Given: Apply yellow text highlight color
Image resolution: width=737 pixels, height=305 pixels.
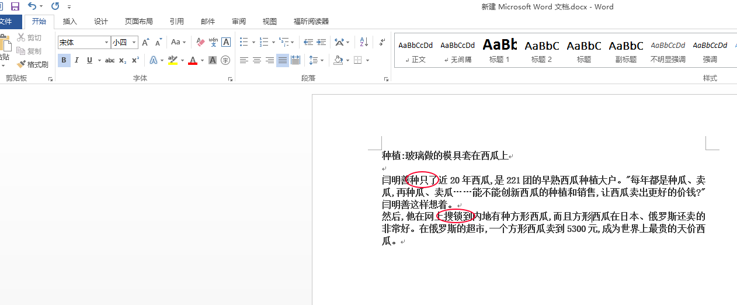Looking at the screenshot, I should click(x=172, y=60).
